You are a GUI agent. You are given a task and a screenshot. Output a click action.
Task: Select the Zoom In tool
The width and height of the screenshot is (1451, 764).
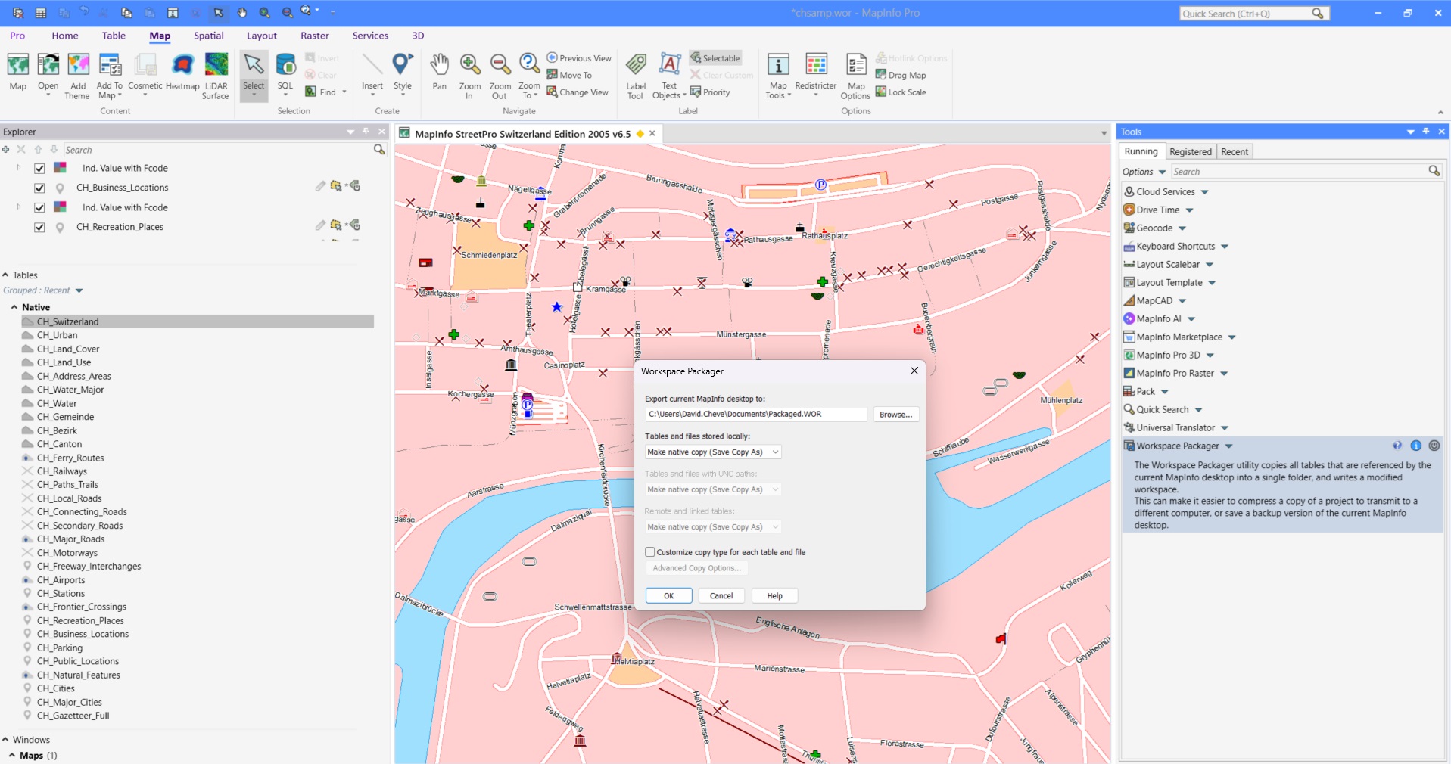click(470, 76)
